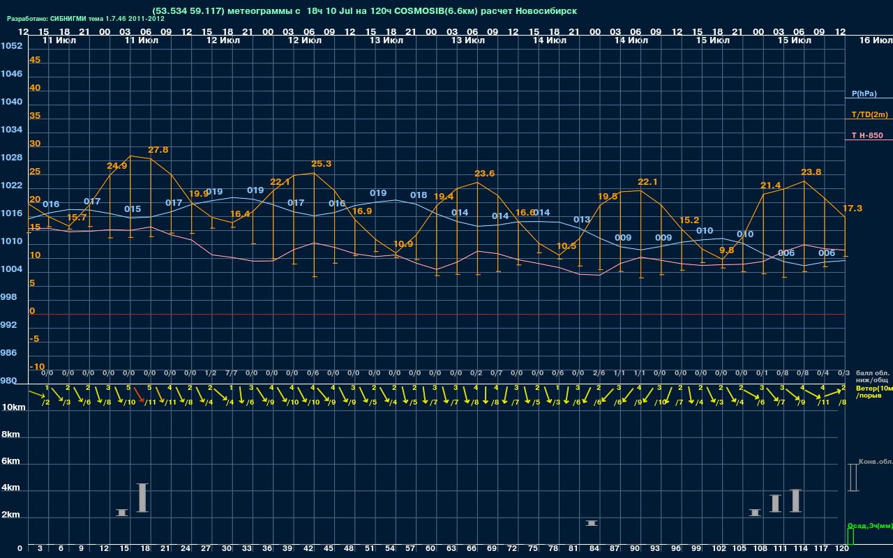Click the convective cloud bar above hour 111

[775, 503]
